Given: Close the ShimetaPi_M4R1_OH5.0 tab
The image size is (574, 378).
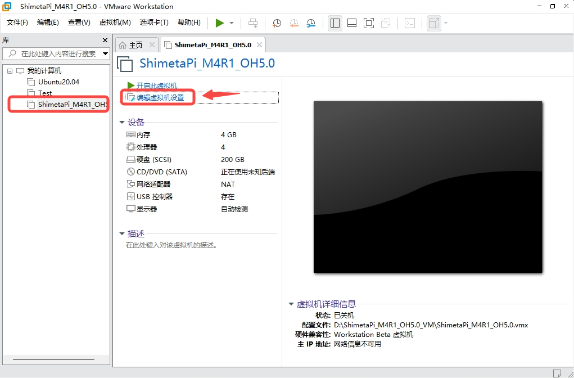Looking at the screenshot, I should pos(259,44).
